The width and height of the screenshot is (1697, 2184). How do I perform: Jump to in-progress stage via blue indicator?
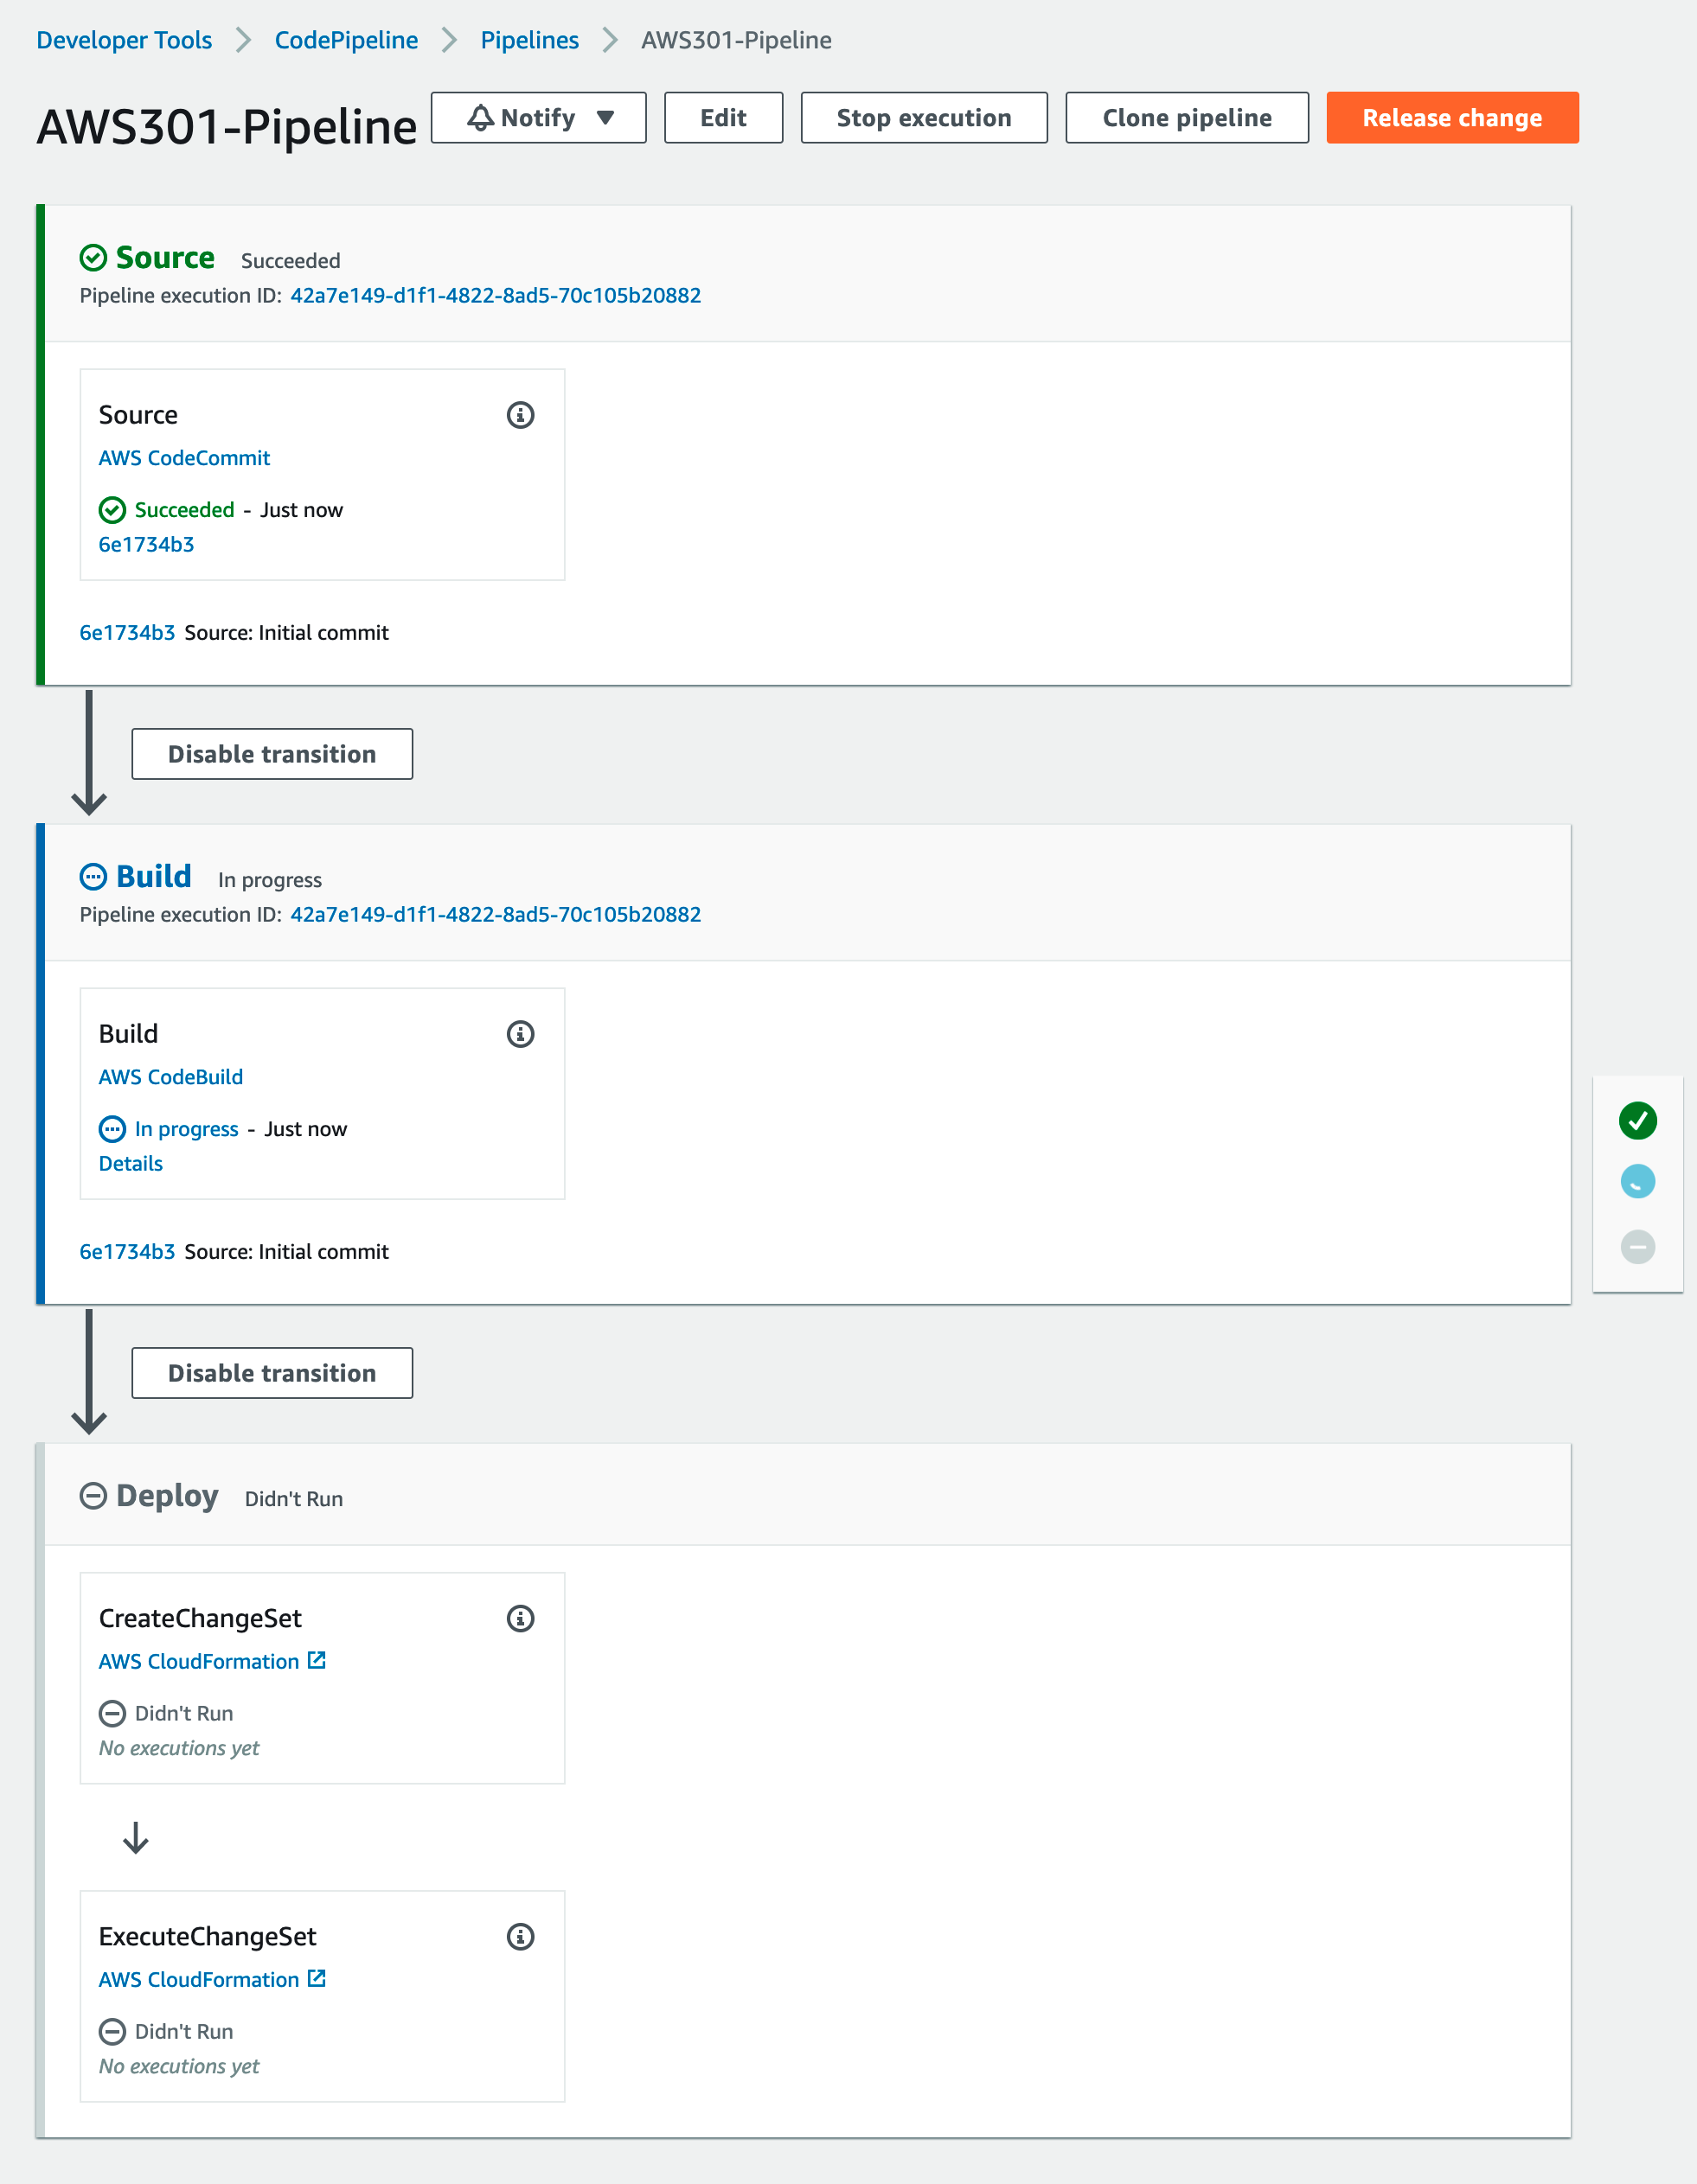coord(1638,1182)
